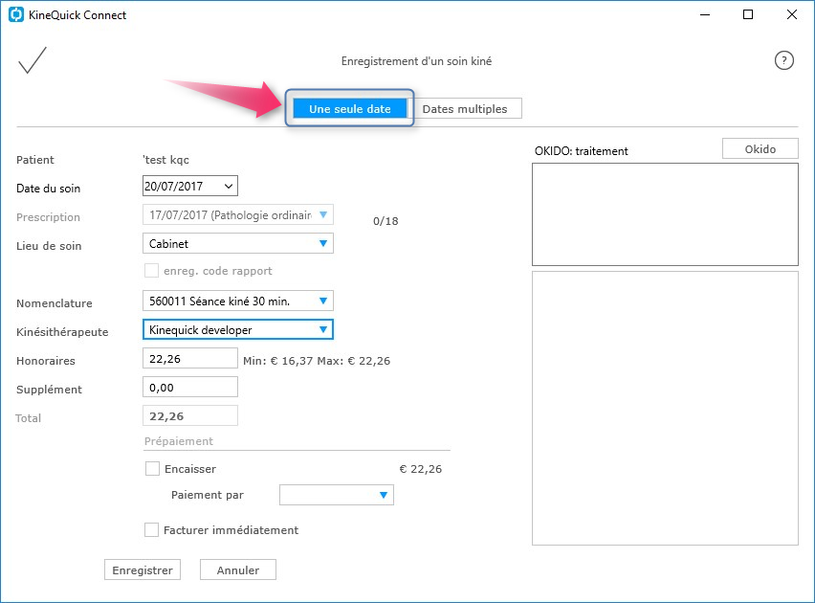Maximize the KineQuick Connect window

[x=747, y=14]
